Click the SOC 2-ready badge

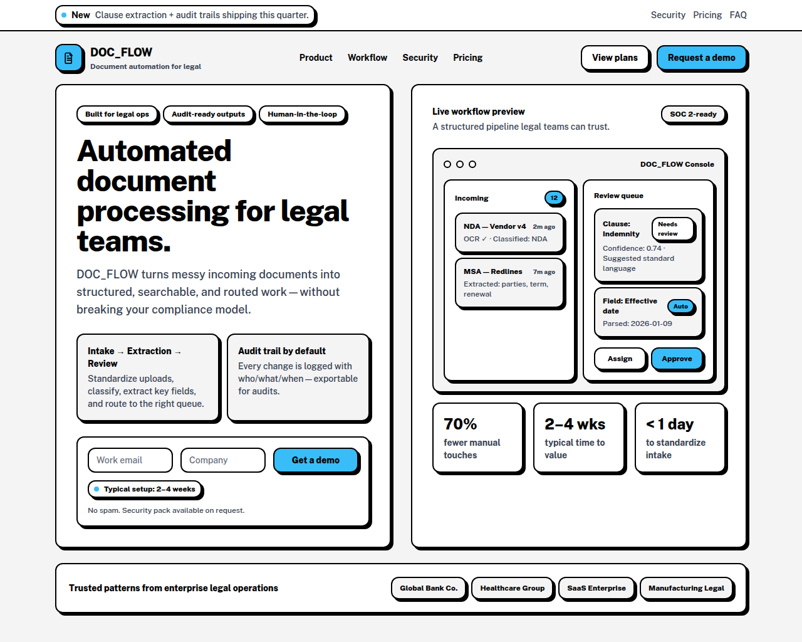click(692, 114)
